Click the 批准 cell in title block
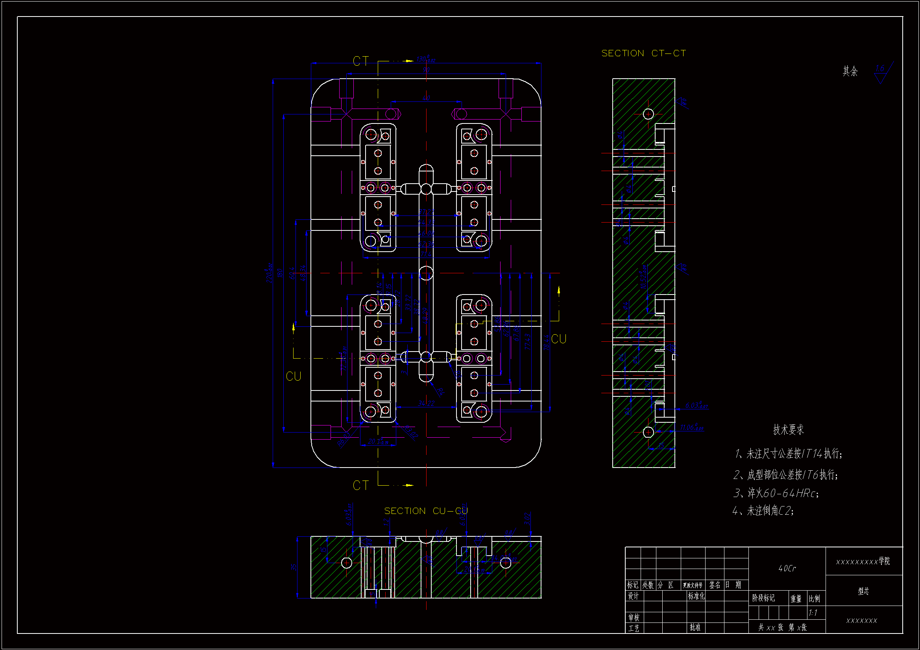 pyautogui.click(x=695, y=628)
